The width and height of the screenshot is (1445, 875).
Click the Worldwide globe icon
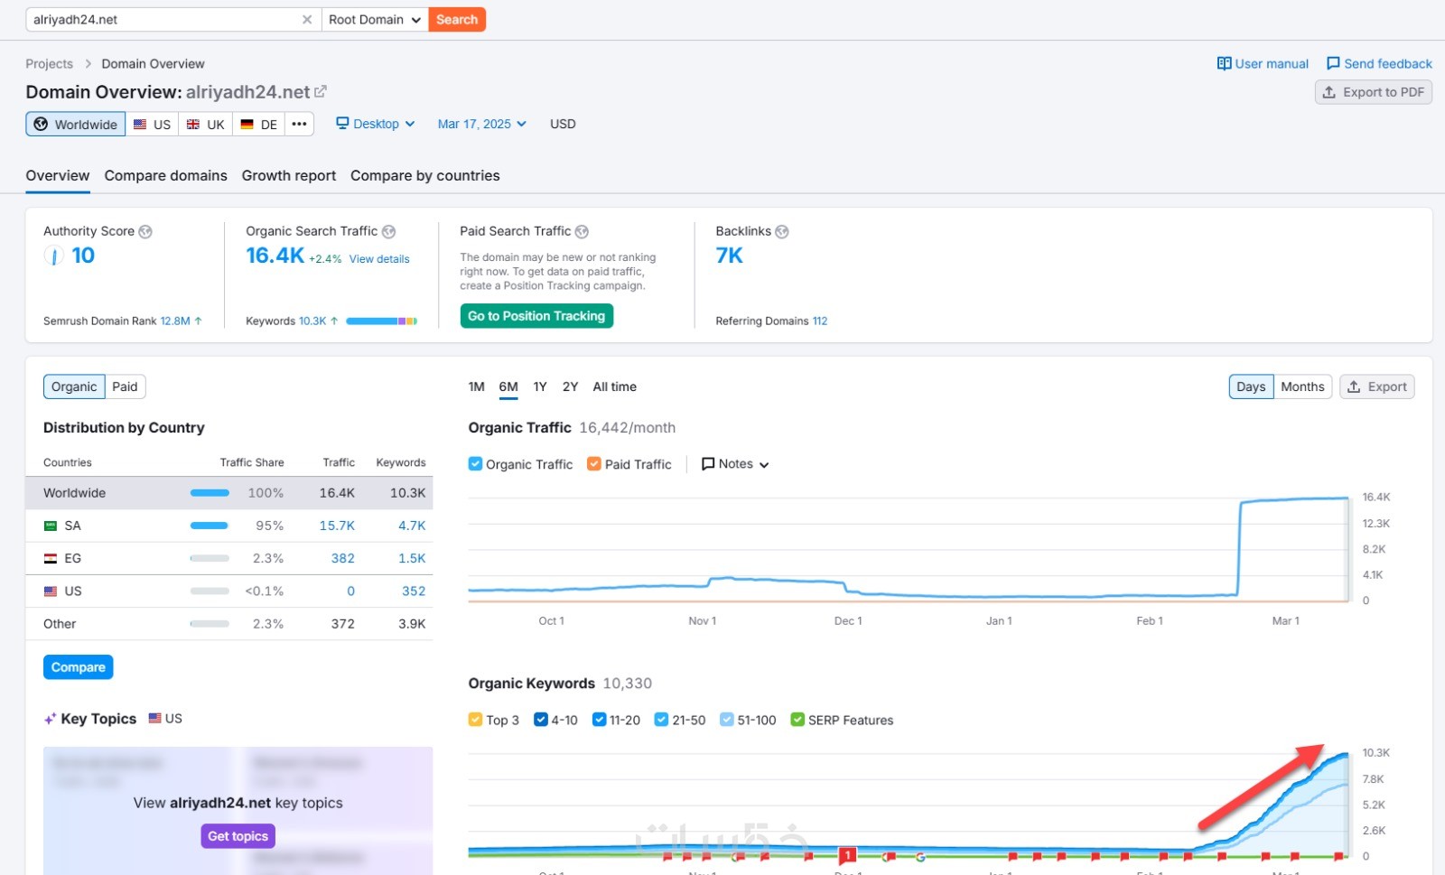tap(41, 124)
